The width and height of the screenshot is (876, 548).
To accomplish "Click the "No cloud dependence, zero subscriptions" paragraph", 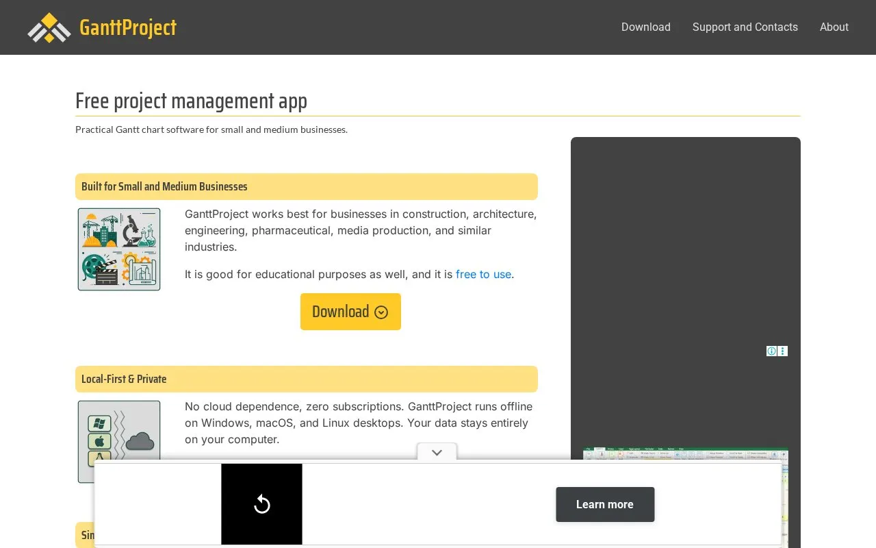I will click(359, 423).
